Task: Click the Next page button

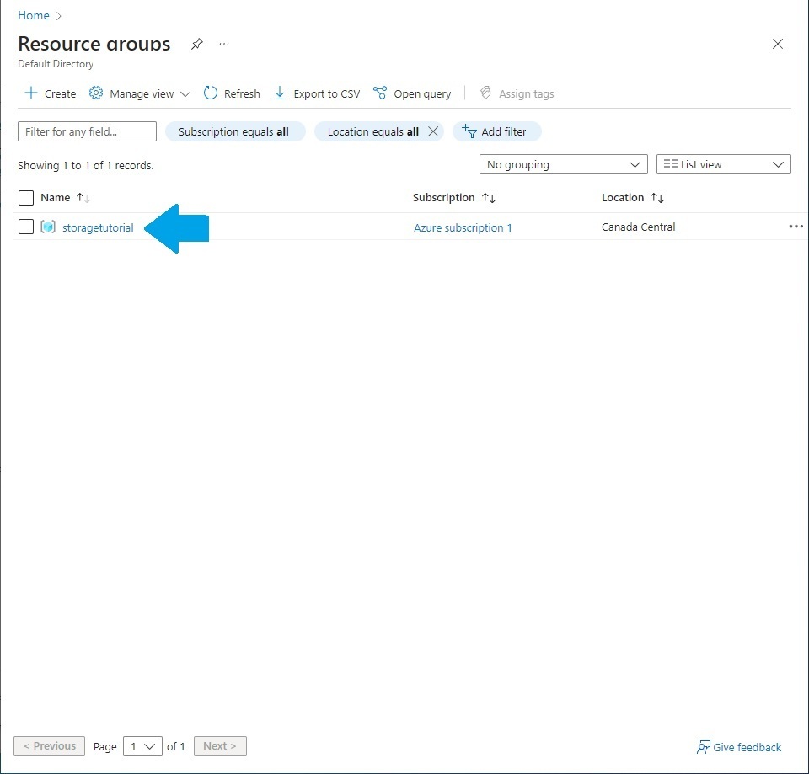Action: (220, 746)
